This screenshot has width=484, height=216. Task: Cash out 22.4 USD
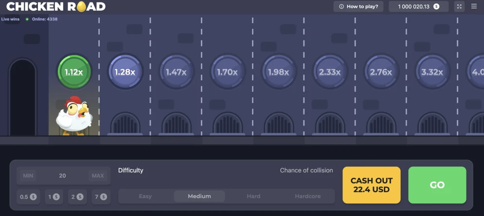(372, 185)
